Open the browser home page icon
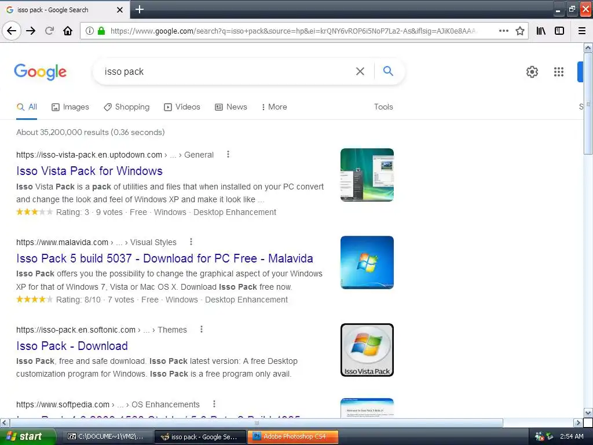This screenshot has width=593, height=445. coord(68,31)
